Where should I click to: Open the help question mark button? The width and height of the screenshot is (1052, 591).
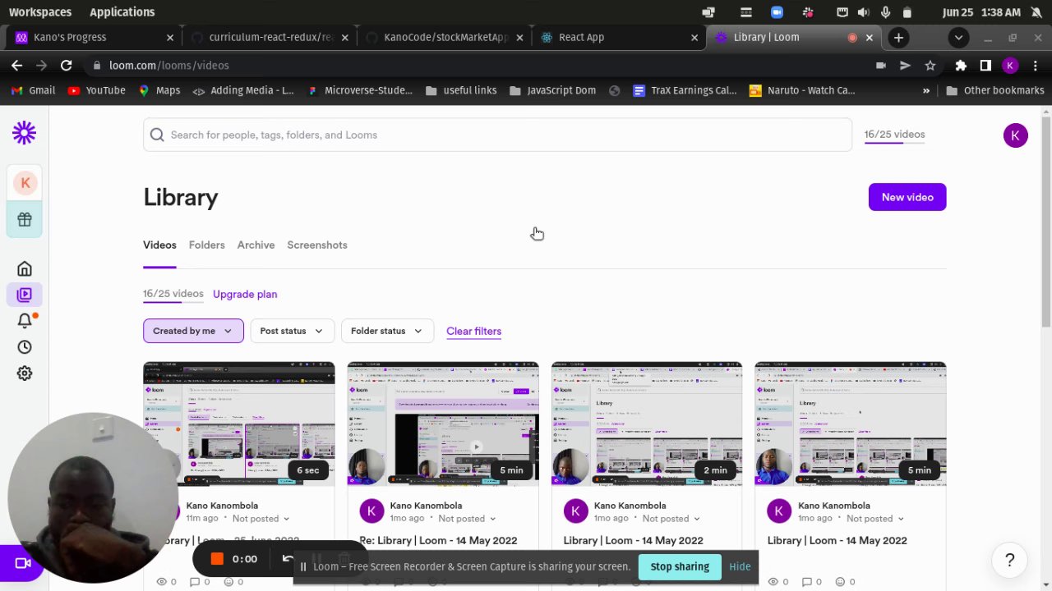(x=1009, y=561)
